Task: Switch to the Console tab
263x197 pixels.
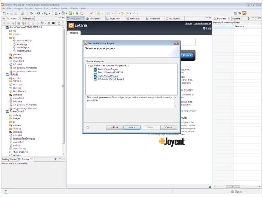Action: (x=236, y=18)
